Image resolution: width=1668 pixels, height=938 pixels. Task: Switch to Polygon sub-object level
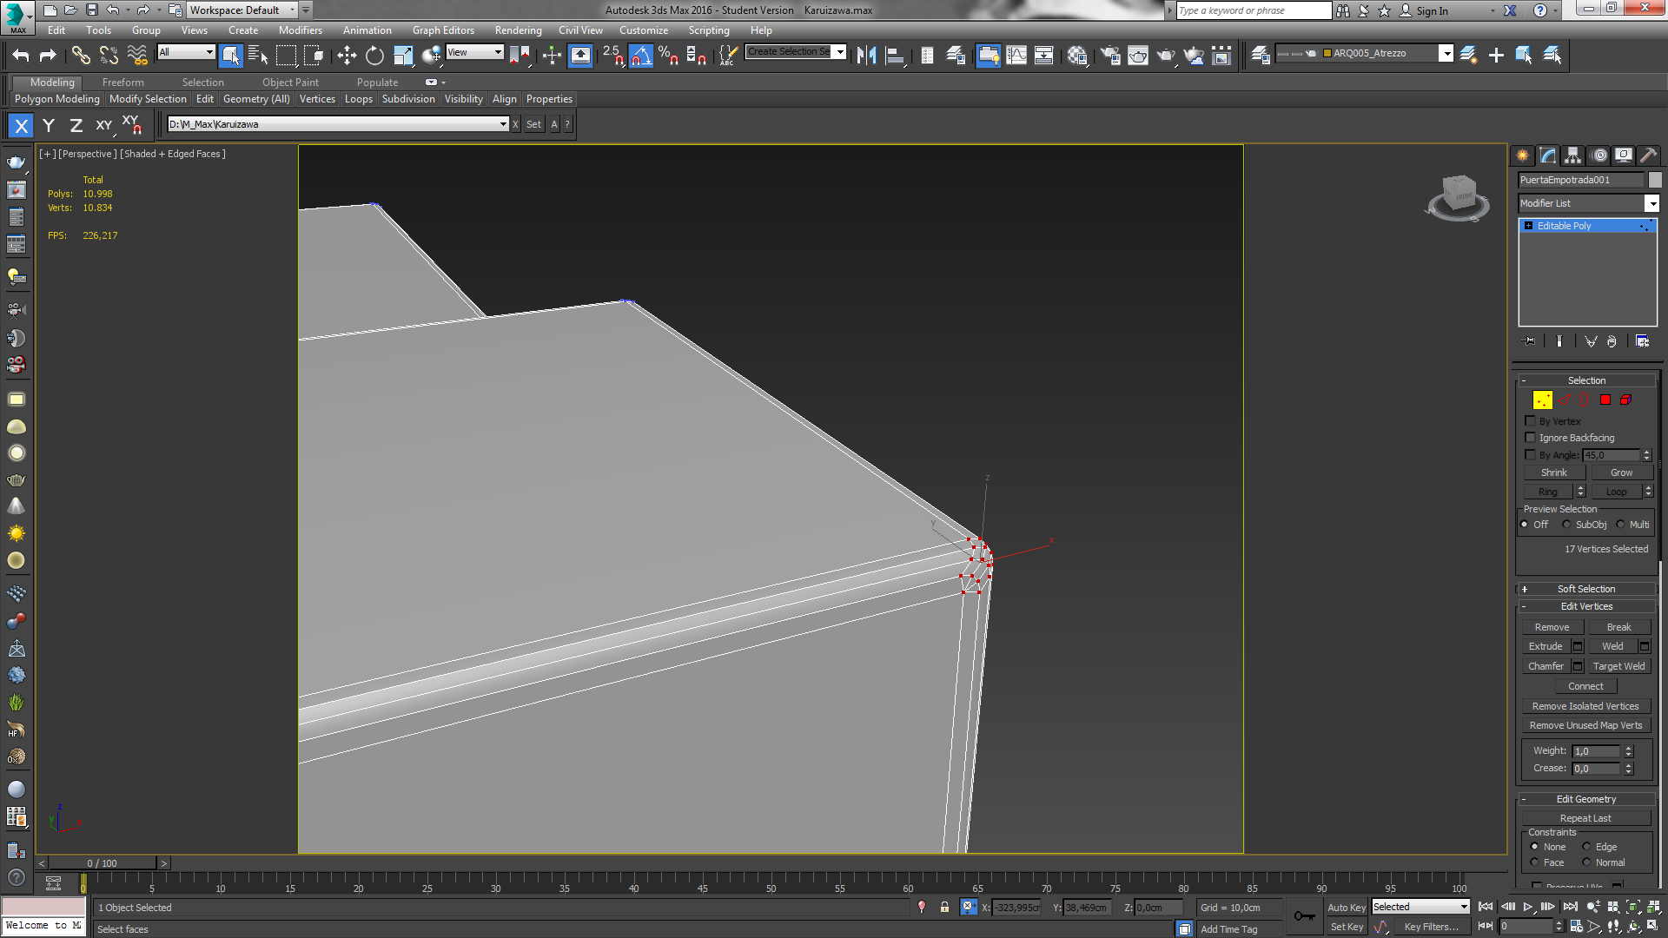point(1605,400)
